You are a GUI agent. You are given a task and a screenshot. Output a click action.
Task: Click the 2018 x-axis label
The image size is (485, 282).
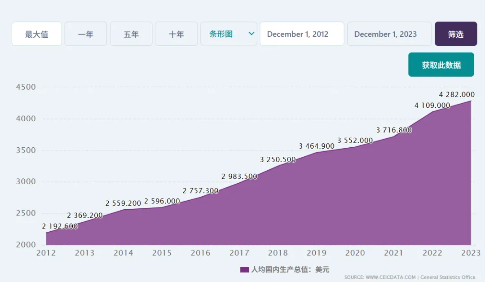tap(278, 253)
